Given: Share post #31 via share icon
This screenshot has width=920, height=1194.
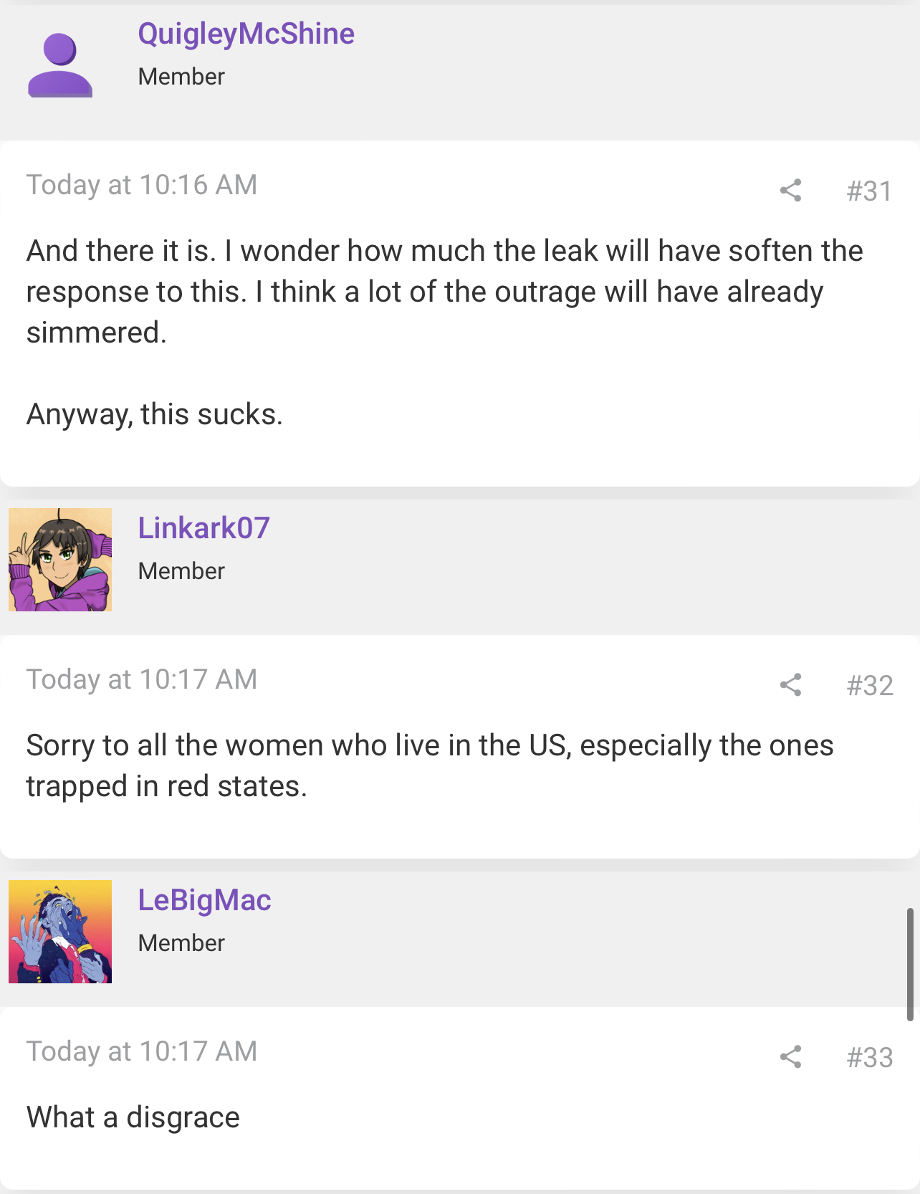Looking at the screenshot, I should click(790, 190).
